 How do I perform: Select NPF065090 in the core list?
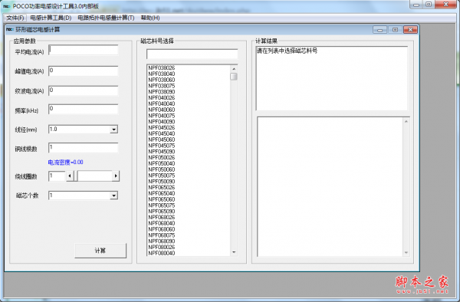tap(162, 212)
